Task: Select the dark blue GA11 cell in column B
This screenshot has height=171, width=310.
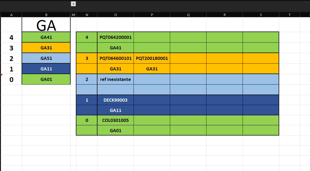Action: point(46,69)
